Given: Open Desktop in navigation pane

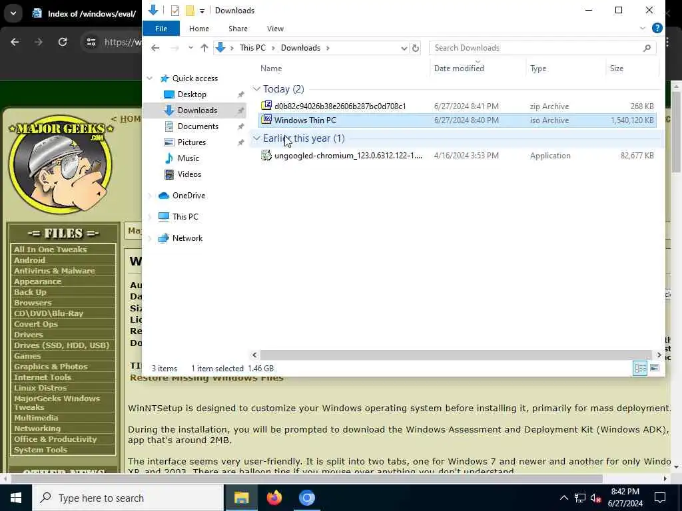Looking at the screenshot, I should (x=192, y=94).
